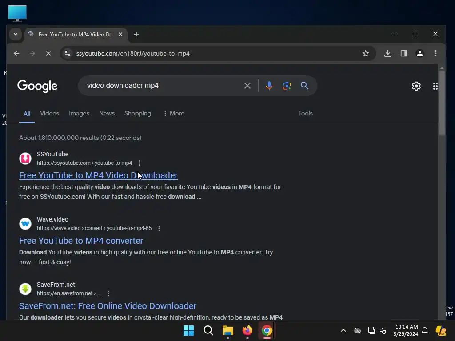Open the Google apps grid
455x341 pixels.
point(435,86)
